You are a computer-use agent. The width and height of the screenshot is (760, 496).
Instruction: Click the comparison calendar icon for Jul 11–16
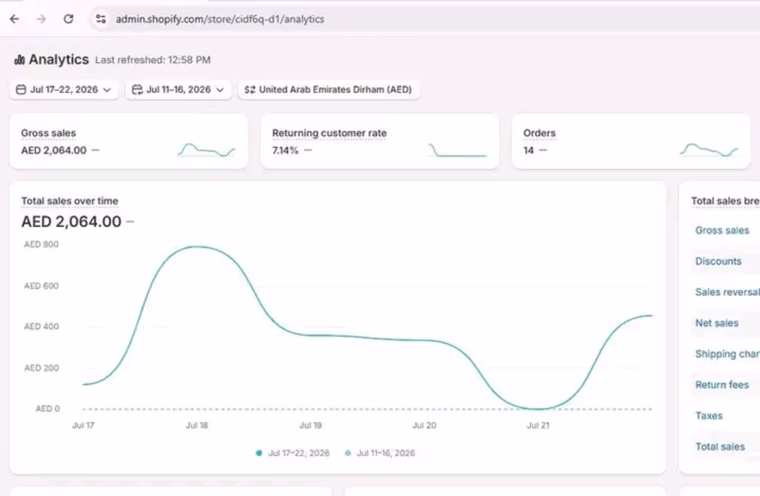(137, 90)
